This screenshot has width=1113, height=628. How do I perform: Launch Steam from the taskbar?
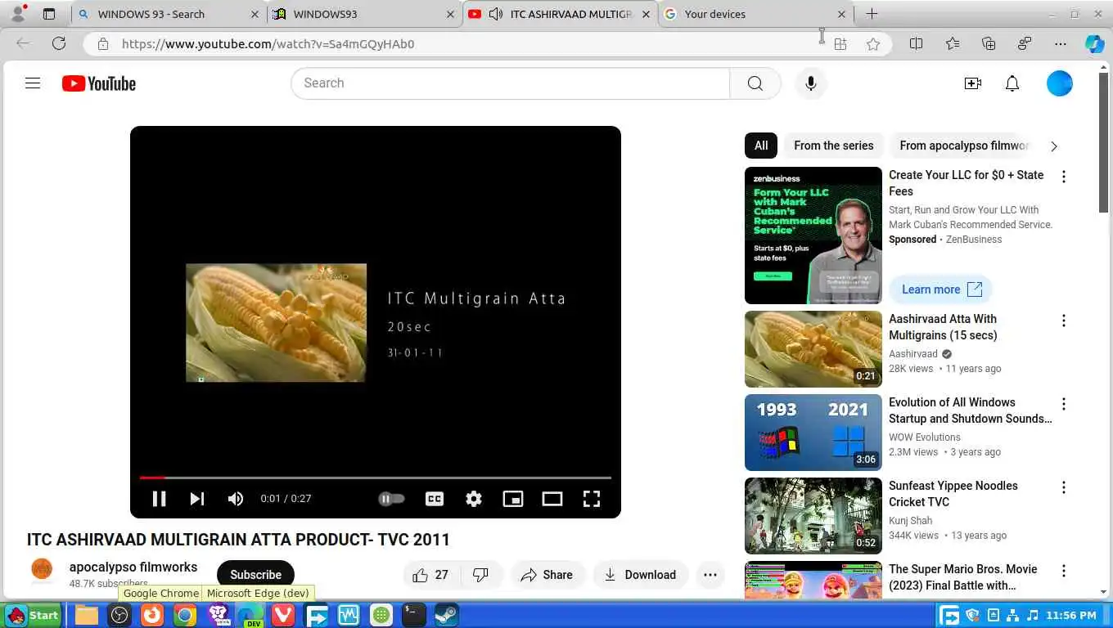446,615
